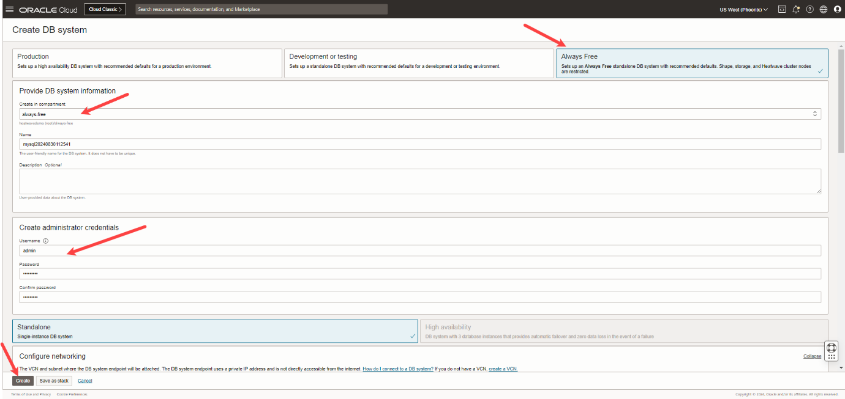Open the language globe icon
Image resolution: width=845 pixels, height=399 pixels.
(x=823, y=9)
